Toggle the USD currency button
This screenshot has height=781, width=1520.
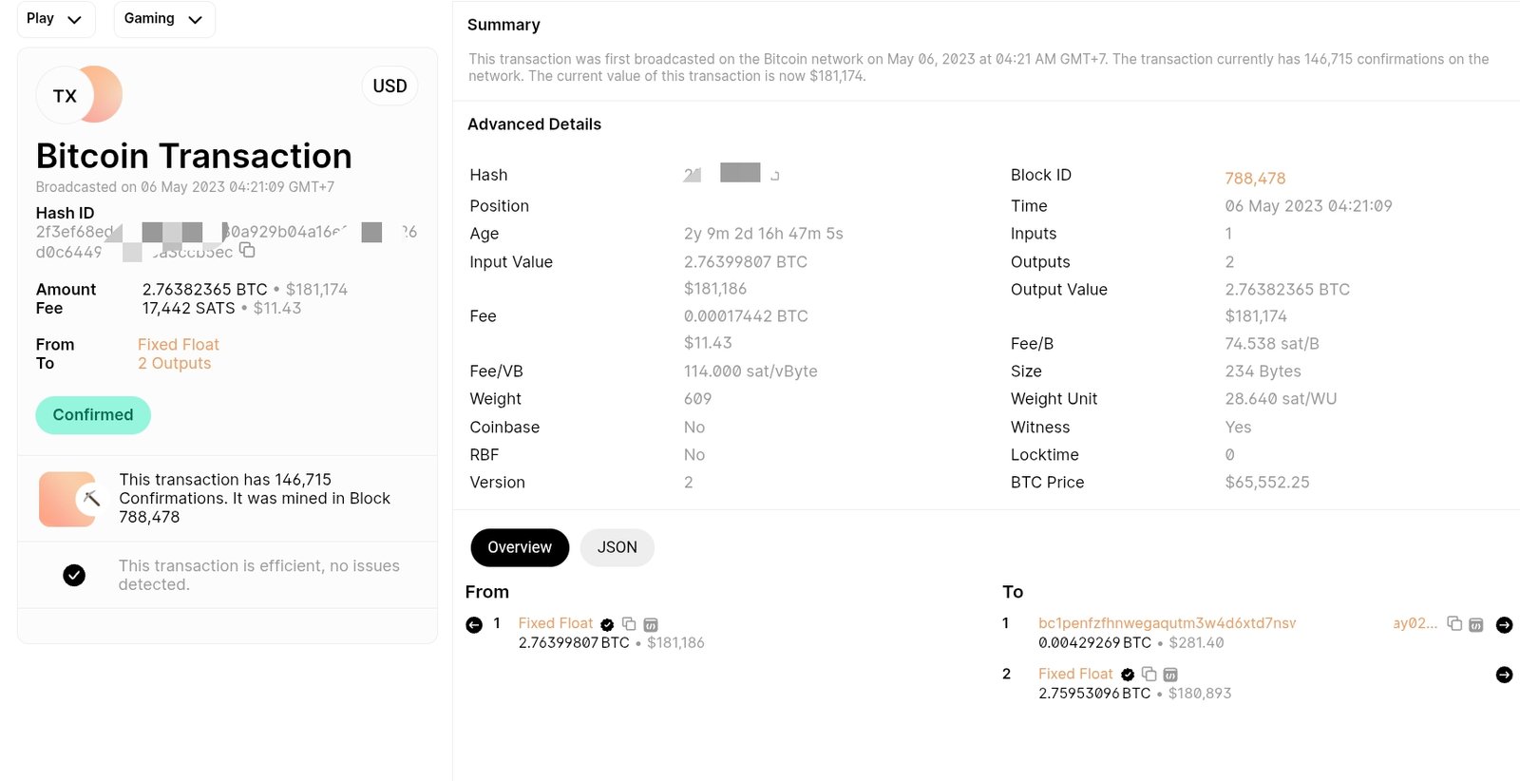389,86
